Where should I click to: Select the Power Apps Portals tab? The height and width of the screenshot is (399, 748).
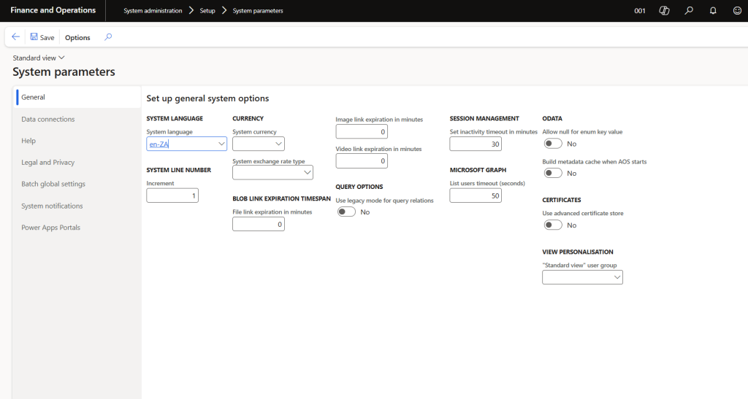(x=78, y=227)
